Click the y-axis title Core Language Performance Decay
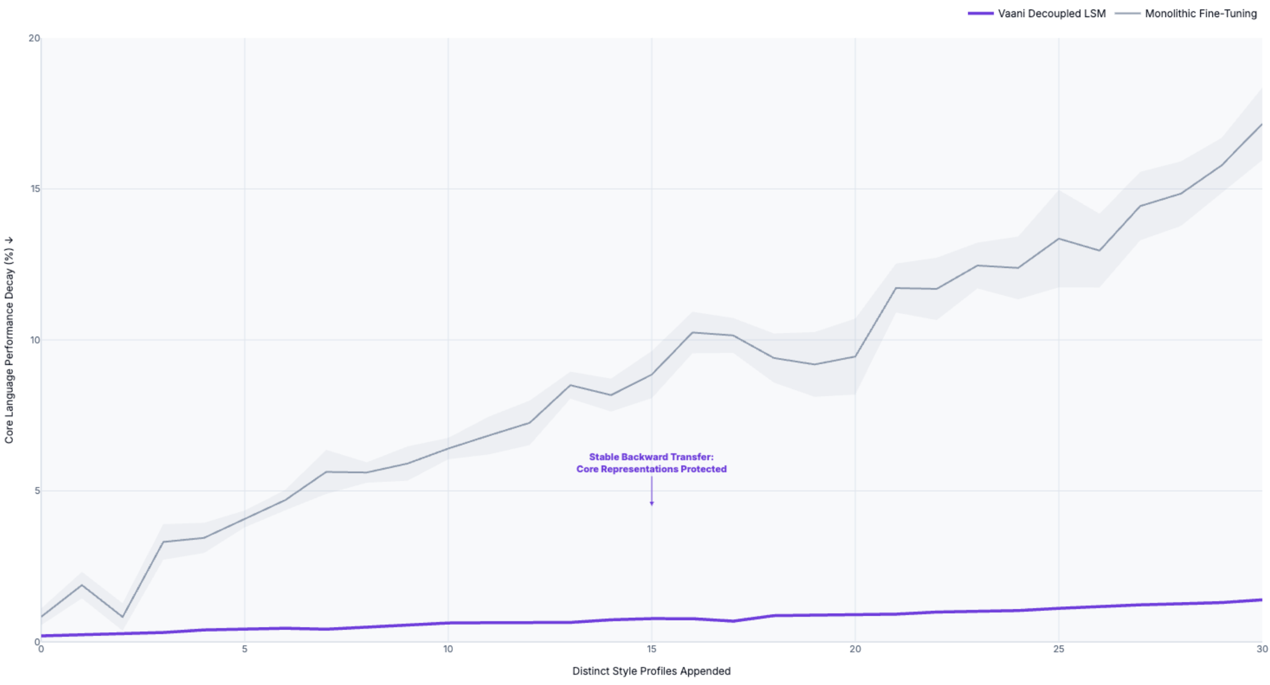Image resolution: width=1270 pixels, height=685 pixels. 9,340
